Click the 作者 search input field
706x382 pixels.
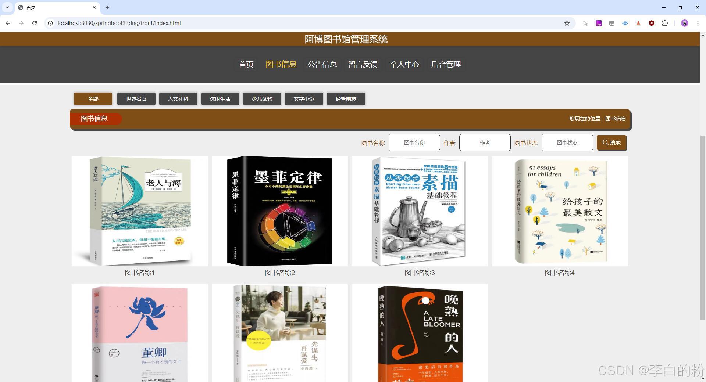[x=485, y=143]
